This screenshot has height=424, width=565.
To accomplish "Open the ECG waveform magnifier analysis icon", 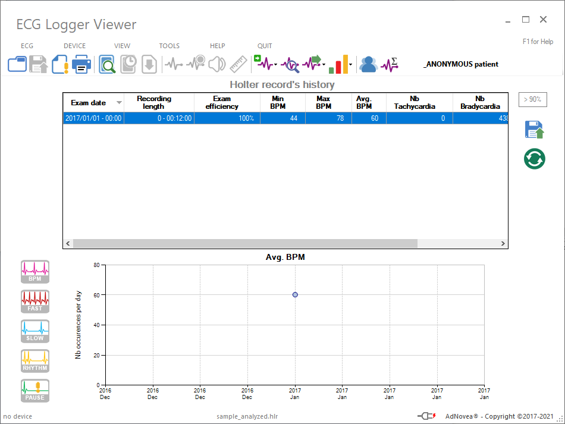I will click(x=290, y=65).
